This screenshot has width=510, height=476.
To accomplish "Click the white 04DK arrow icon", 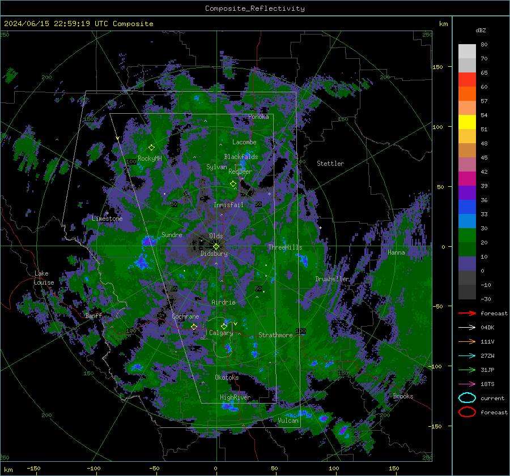I will click(467, 327).
